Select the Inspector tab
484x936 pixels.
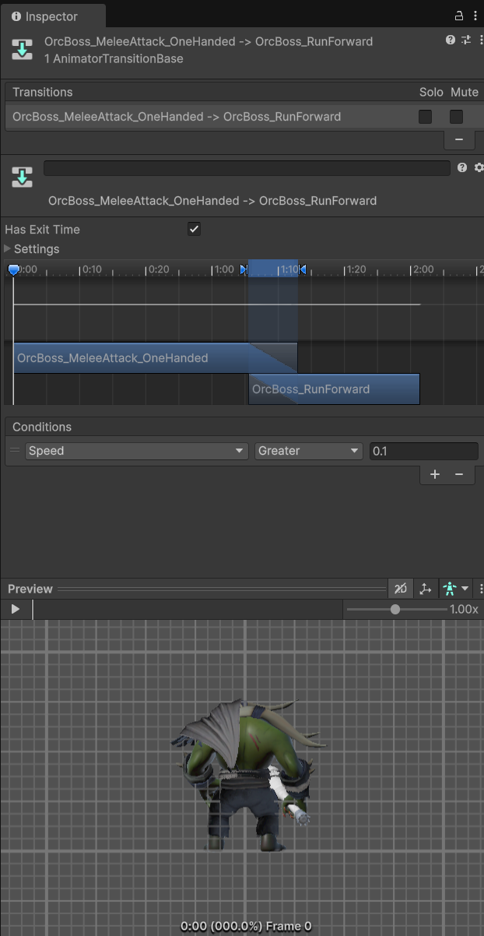[45, 16]
